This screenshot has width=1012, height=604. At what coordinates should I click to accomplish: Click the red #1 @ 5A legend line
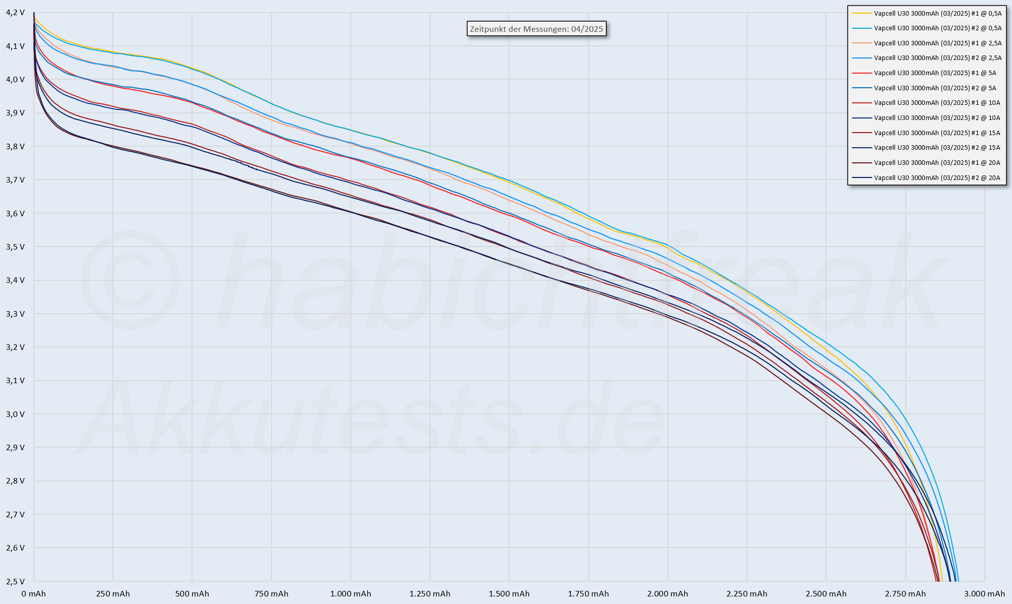click(861, 73)
